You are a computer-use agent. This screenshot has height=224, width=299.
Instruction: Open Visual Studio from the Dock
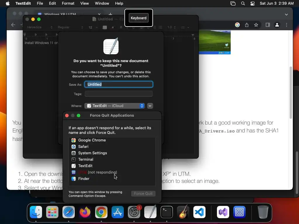pyautogui.click(x=223, y=212)
